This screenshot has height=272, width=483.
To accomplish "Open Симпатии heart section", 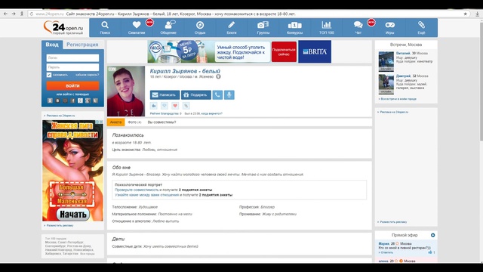I will pos(137,28).
